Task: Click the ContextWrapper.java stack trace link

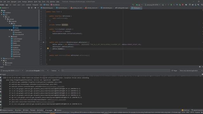Action: pyautogui.click(x=55, y=86)
